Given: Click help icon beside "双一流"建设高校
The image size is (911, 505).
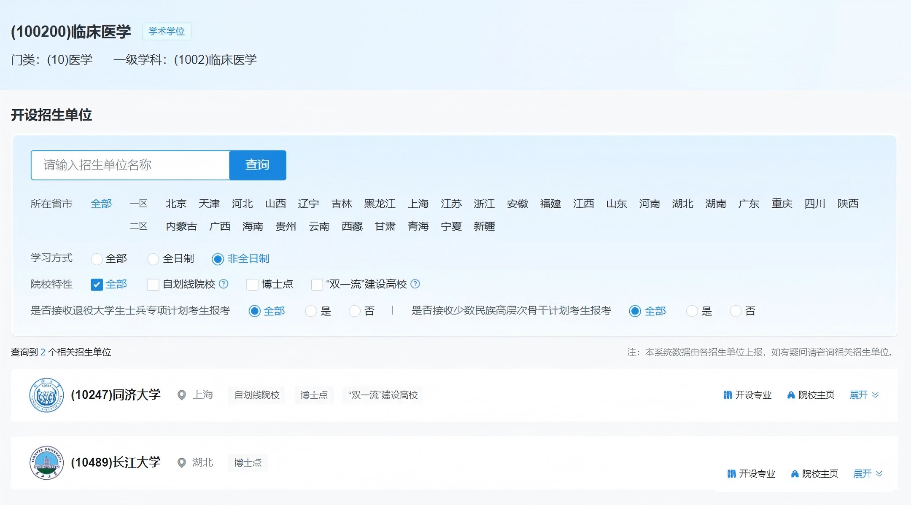Looking at the screenshot, I should (415, 284).
